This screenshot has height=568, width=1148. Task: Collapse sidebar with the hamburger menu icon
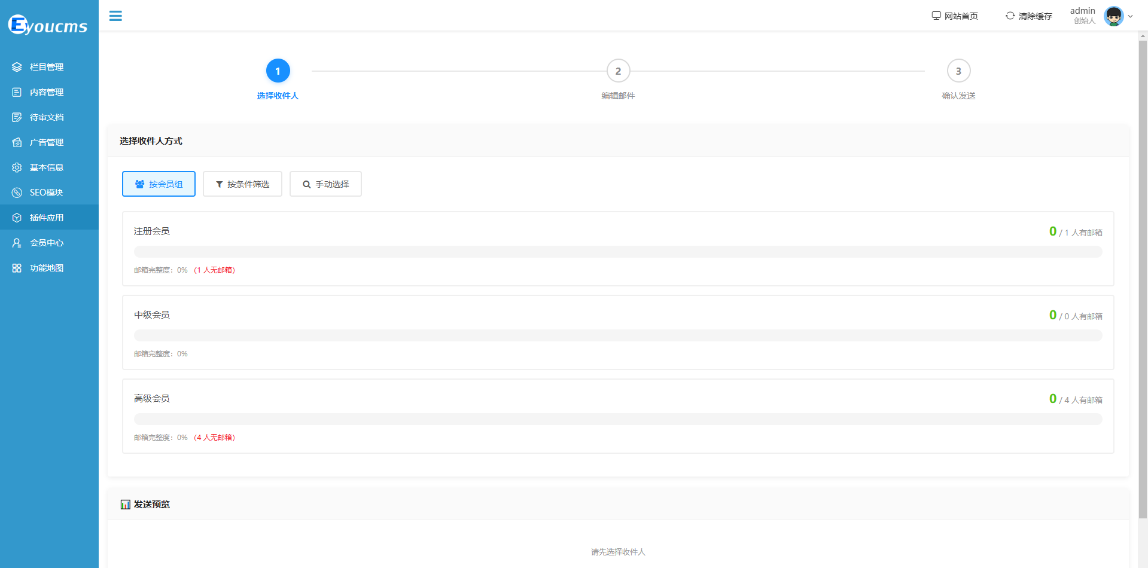[115, 16]
